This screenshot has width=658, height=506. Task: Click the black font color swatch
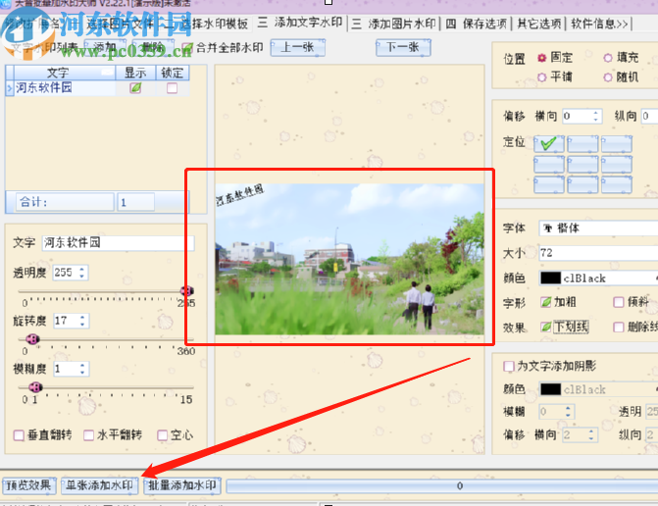click(x=550, y=278)
